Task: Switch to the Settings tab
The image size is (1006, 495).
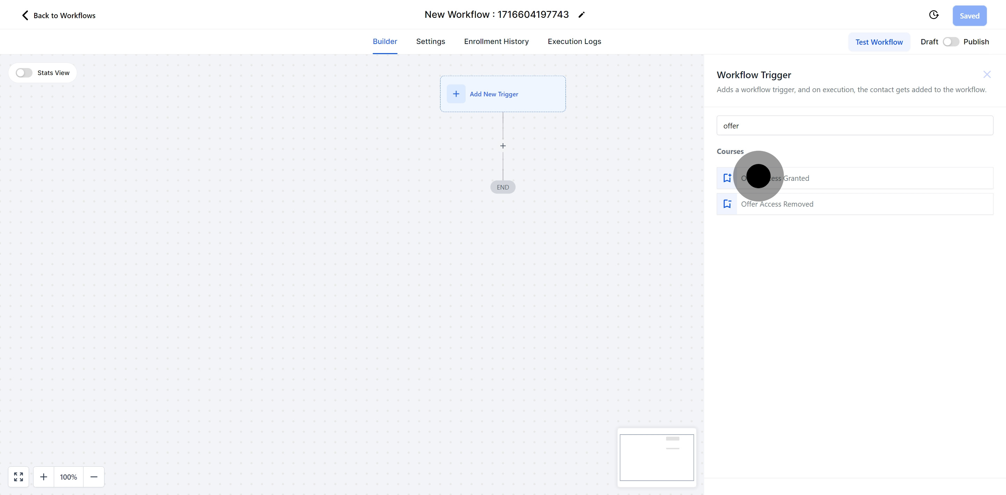Action: pos(430,42)
